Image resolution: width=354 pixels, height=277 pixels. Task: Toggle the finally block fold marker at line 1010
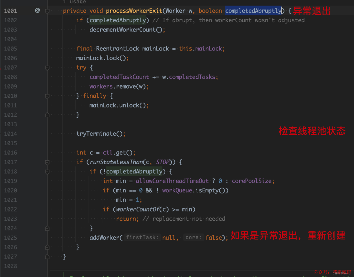click(x=47, y=96)
